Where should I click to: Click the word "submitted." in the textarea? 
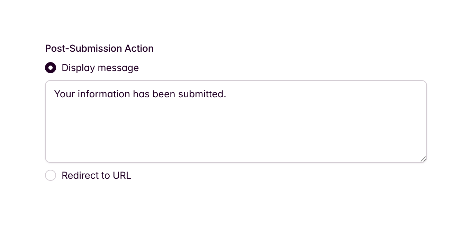pos(202,94)
